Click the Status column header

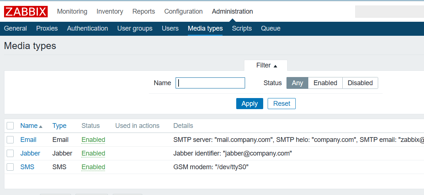click(91, 126)
